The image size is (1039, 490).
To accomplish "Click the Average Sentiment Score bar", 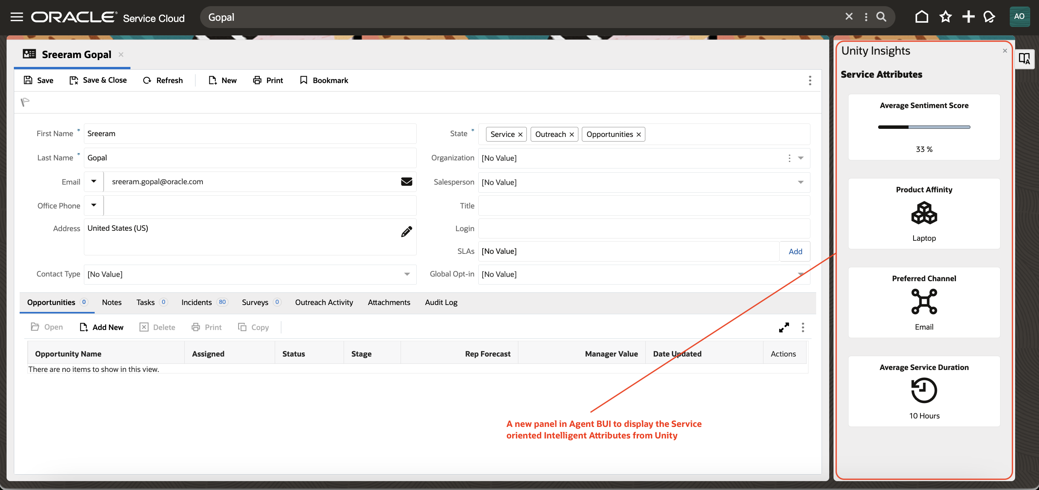I will click(924, 127).
